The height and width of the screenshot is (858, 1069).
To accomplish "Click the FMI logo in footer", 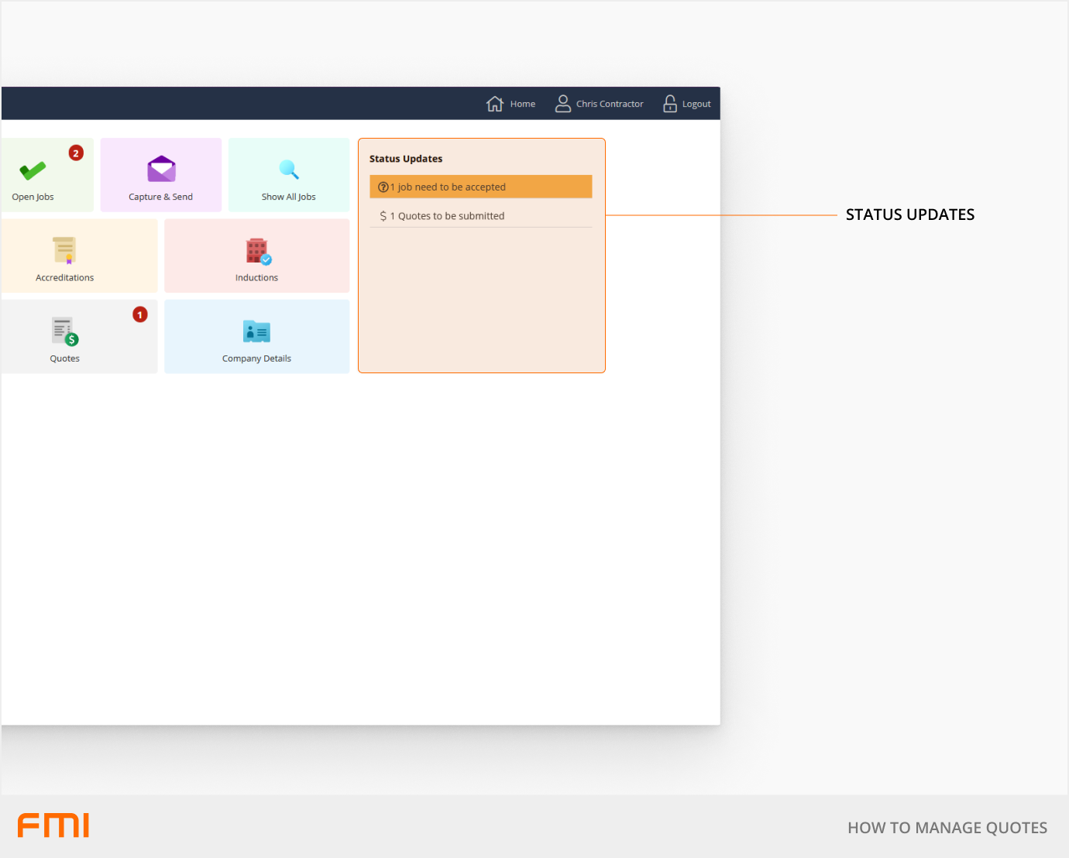I will click(53, 825).
